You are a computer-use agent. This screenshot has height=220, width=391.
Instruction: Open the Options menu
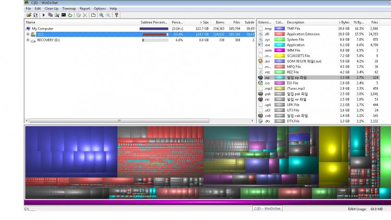pyautogui.click(x=100, y=8)
